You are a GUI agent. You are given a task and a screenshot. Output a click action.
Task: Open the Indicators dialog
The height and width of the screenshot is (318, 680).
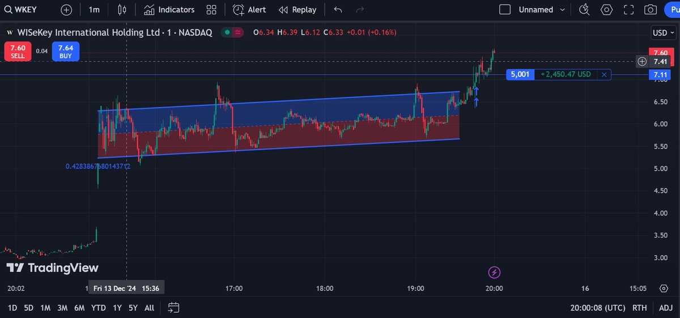(169, 10)
